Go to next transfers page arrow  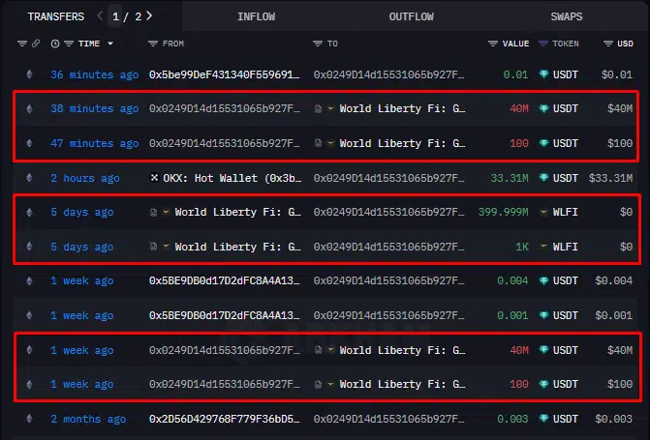(x=148, y=16)
